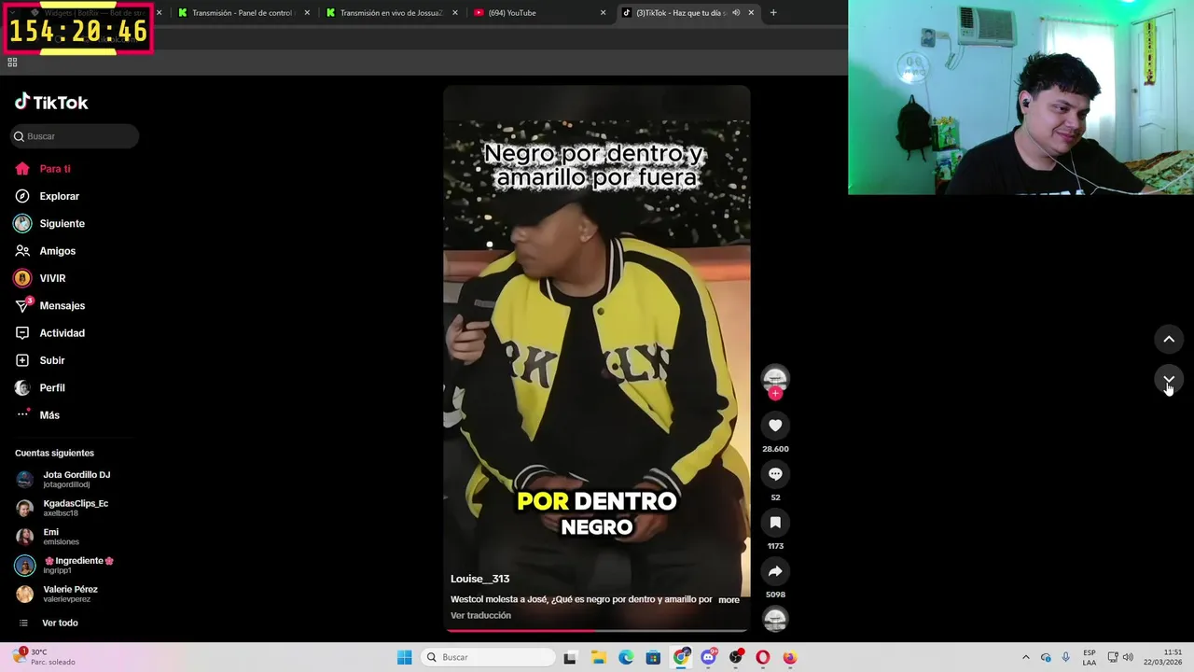
Task: Open Discord from the taskbar
Action: click(709, 658)
